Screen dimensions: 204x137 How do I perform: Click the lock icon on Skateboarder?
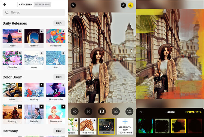pyautogui.click(x=63, y=85)
